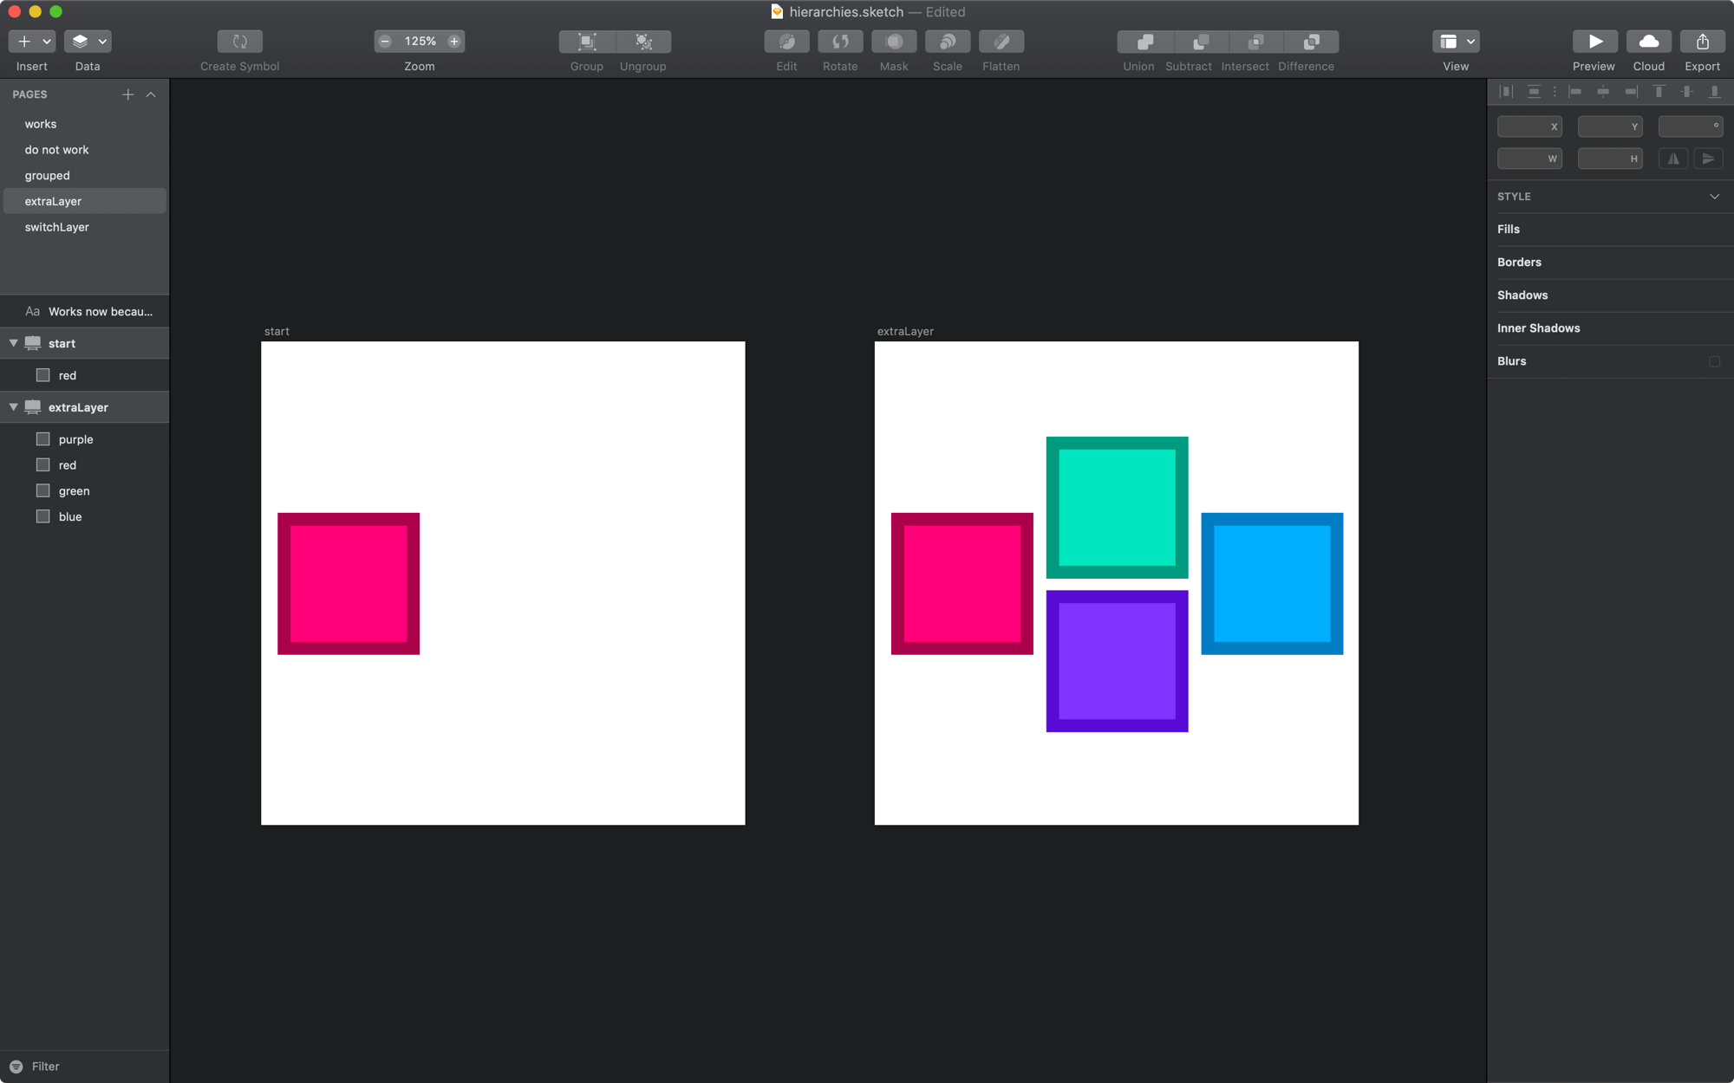Apply the Intersect boolean operation
The height and width of the screenshot is (1083, 1734).
point(1255,42)
